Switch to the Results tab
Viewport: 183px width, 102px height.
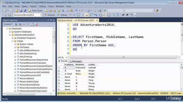[x=63, y=61]
